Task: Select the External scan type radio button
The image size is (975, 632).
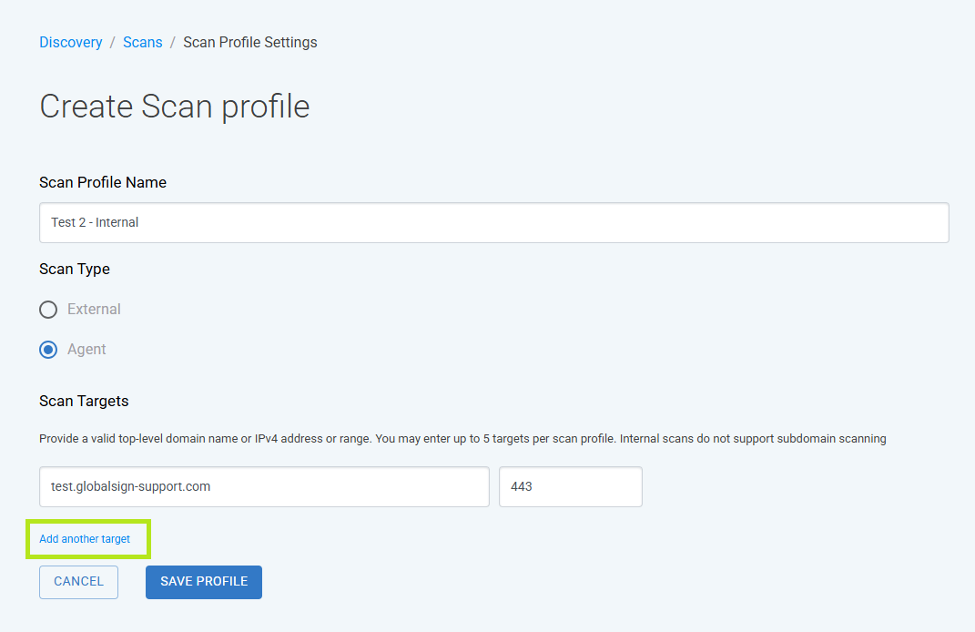Action: (48, 310)
